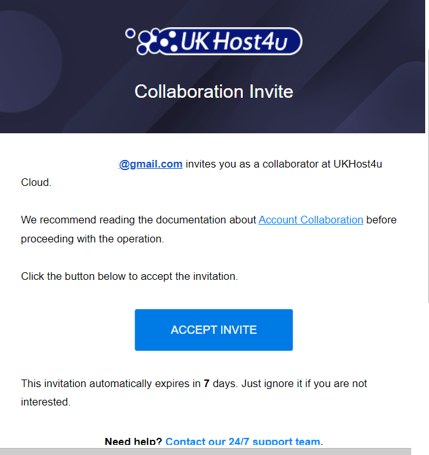Viewport: 429px width, 455px height.
Task: Click the small detached circle beside logo
Action: (130, 34)
